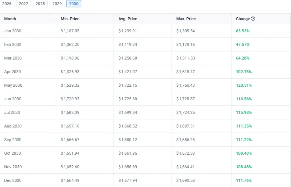Screen dimensions: 291x187
Task: Click min price $1,198.96
Action: (x=70, y=58)
